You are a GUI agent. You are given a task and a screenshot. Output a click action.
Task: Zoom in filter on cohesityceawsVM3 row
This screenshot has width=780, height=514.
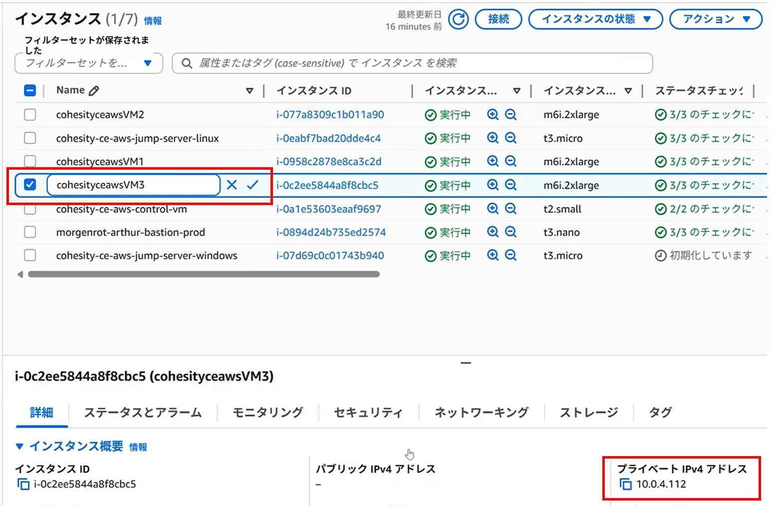tap(493, 185)
